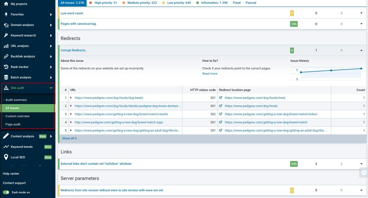368x198 pixels.
Task: Expand Domain analysis submenu arrow
Action: (51, 25)
